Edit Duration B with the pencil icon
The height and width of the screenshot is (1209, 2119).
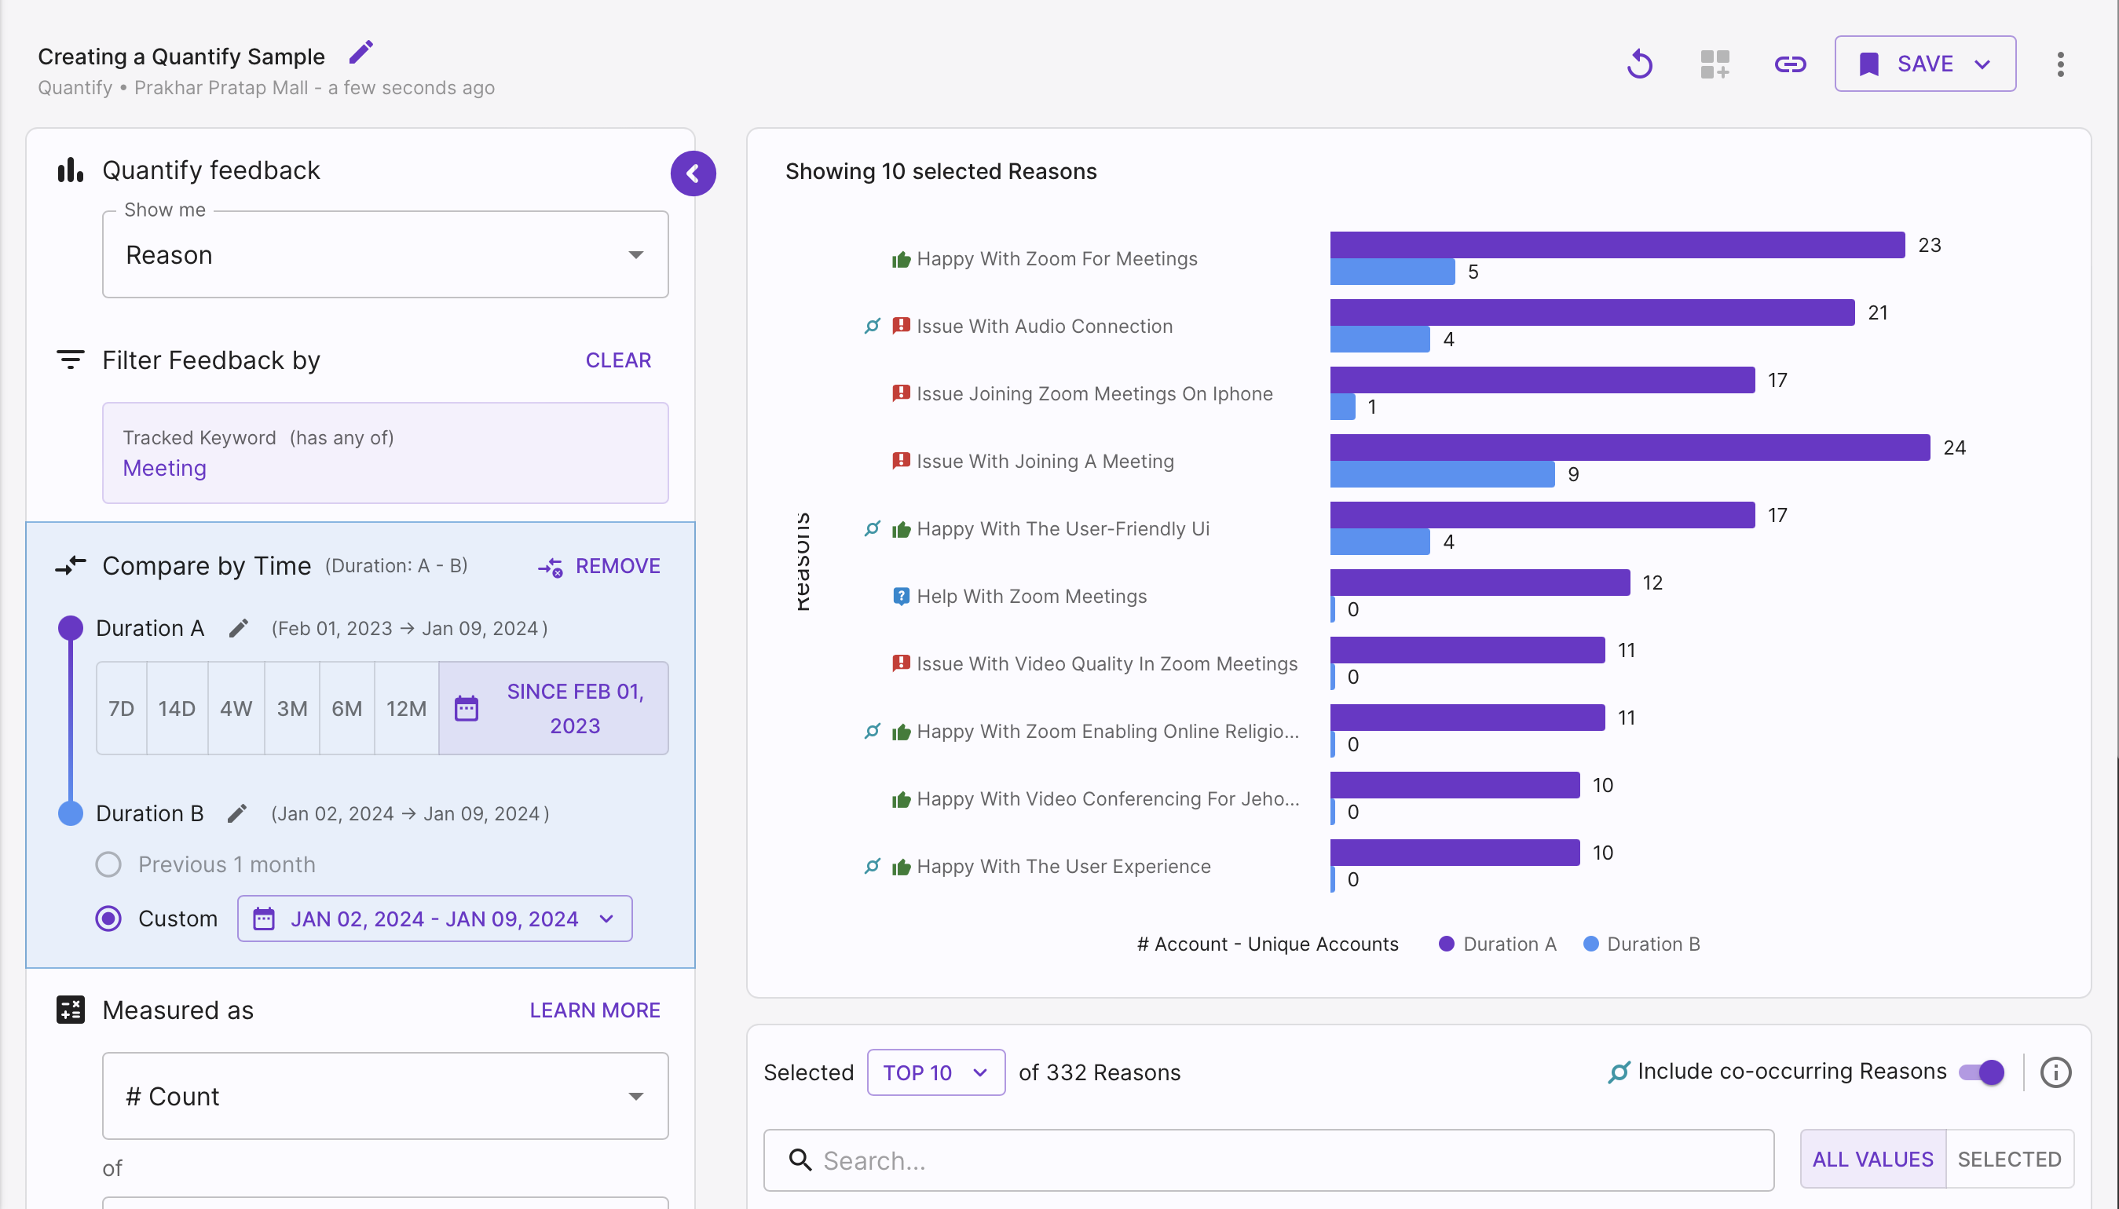point(236,814)
